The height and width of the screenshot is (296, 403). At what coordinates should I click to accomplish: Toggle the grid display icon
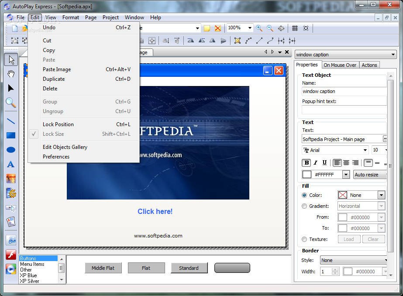(295, 28)
